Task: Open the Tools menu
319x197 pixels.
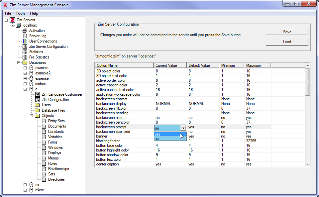Action: point(20,13)
